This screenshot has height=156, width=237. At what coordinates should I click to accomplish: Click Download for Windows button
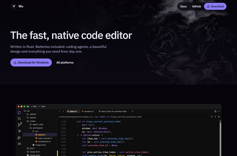[31, 63]
